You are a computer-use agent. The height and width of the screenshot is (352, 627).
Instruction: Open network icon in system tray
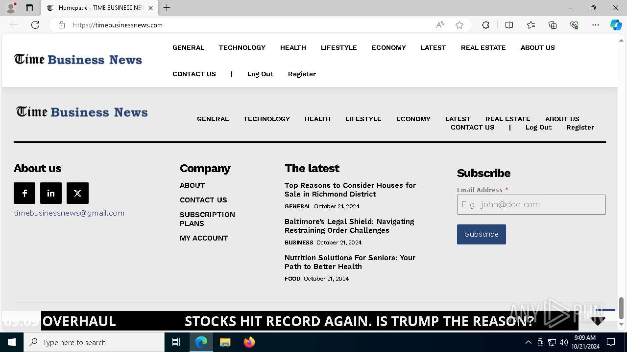tap(552, 342)
